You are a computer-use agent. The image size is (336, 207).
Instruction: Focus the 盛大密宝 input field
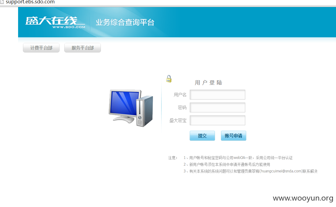pyautogui.click(x=217, y=120)
